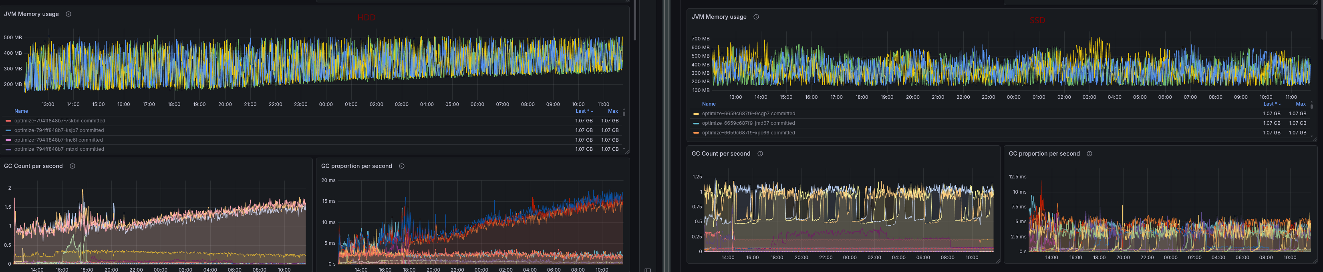Click legend scroll-up arrow in right JVM panel

click(1312, 102)
